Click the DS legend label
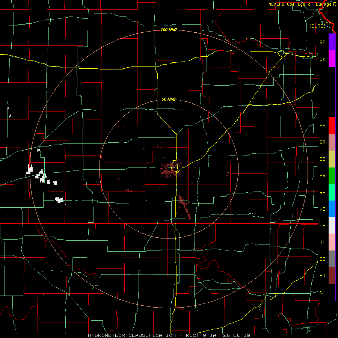Screen dimensions: 338x338 322,226
